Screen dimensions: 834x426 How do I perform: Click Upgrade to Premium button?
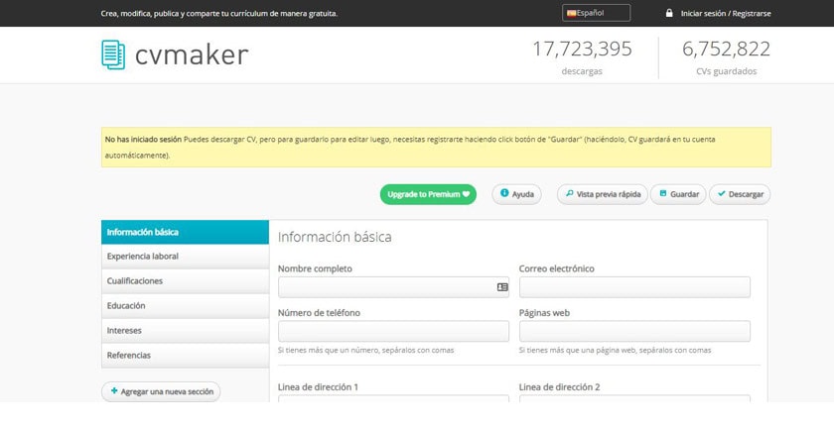[x=428, y=194]
